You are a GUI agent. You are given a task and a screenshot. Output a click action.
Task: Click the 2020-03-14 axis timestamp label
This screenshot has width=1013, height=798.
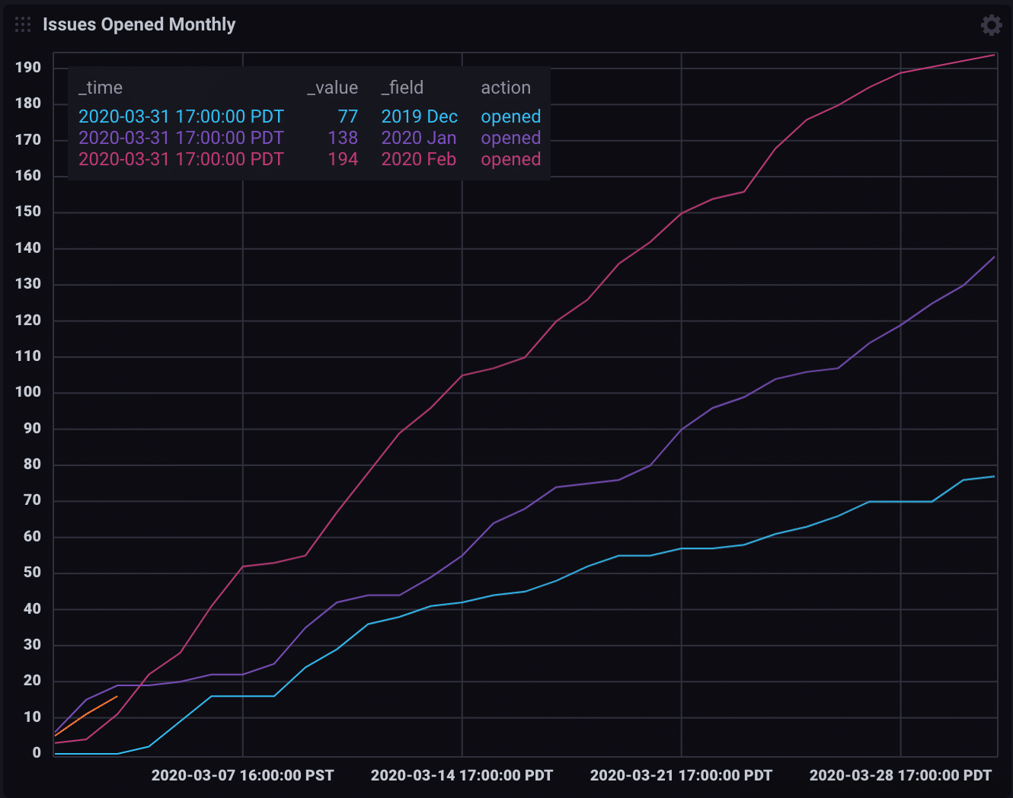click(462, 775)
